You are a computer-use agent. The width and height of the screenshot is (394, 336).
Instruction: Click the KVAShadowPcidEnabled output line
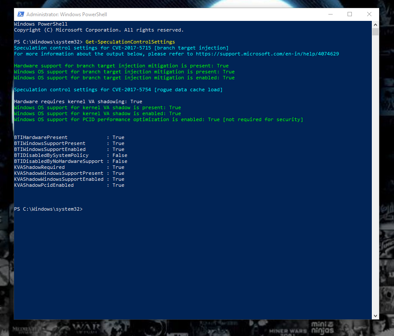pyautogui.click(x=69, y=185)
